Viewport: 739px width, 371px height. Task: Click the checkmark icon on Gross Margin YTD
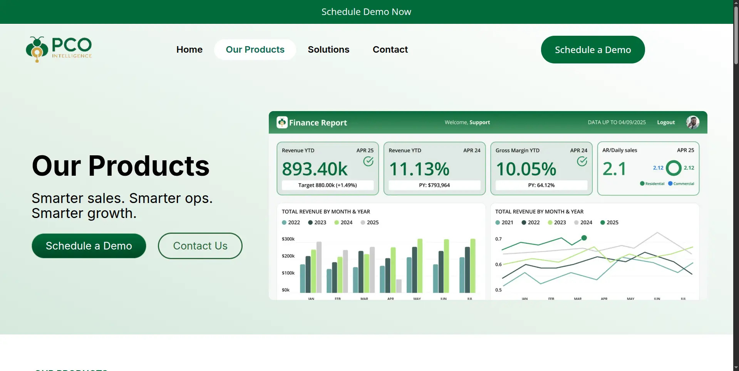pyautogui.click(x=582, y=161)
